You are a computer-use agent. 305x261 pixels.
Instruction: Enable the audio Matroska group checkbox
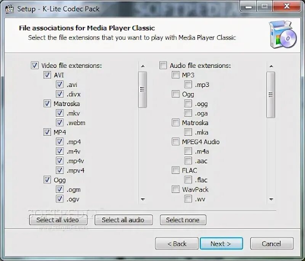click(x=176, y=122)
